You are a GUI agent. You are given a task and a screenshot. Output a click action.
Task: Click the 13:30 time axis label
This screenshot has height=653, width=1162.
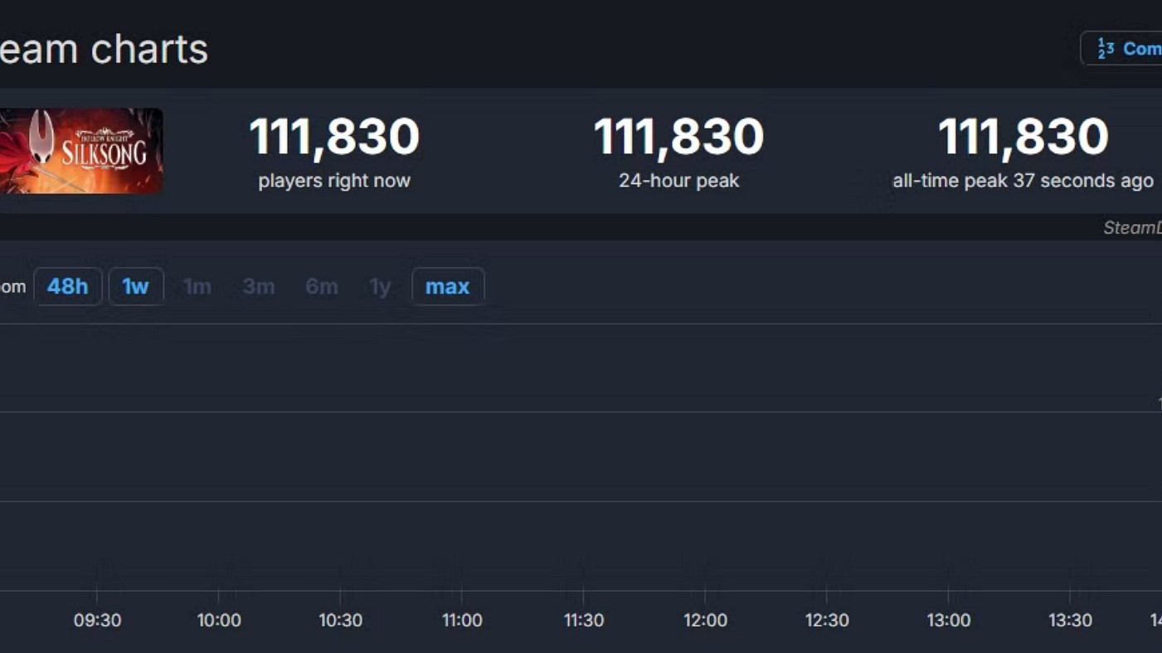[1070, 621]
